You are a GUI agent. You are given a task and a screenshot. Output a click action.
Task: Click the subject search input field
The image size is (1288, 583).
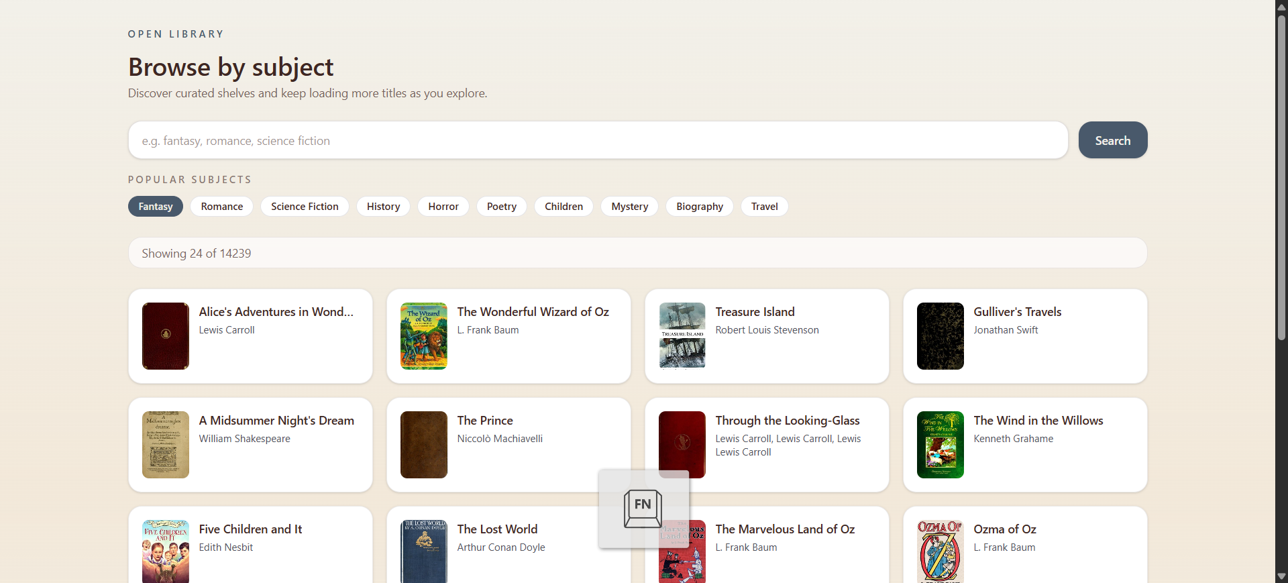tap(598, 140)
